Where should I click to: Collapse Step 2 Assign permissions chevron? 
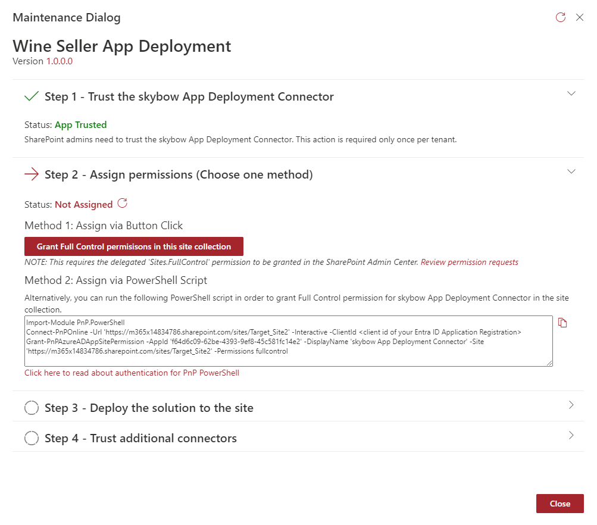tap(571, 171)
